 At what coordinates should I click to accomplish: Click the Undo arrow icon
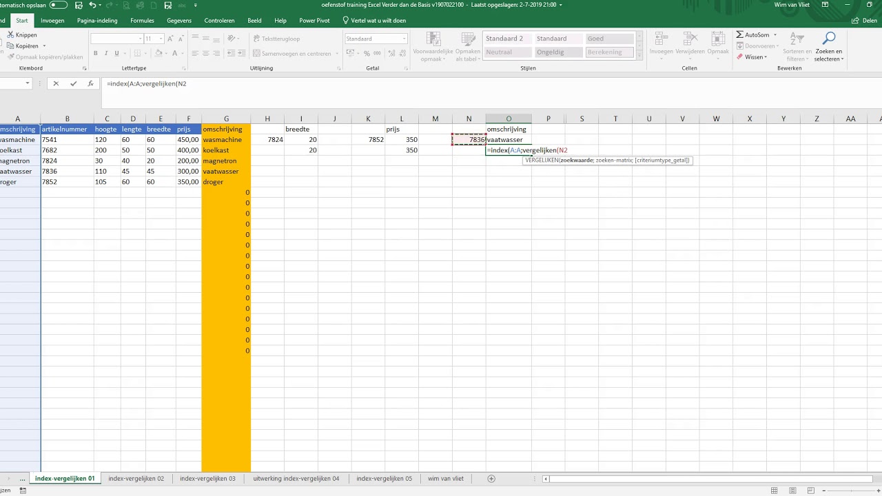click(92, 5)
